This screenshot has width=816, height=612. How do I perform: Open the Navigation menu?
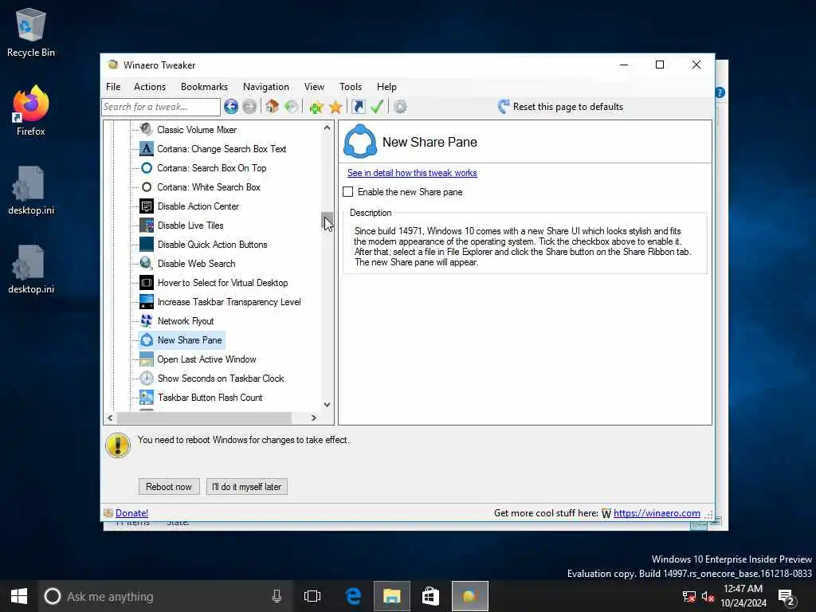[x=266, y=87]
